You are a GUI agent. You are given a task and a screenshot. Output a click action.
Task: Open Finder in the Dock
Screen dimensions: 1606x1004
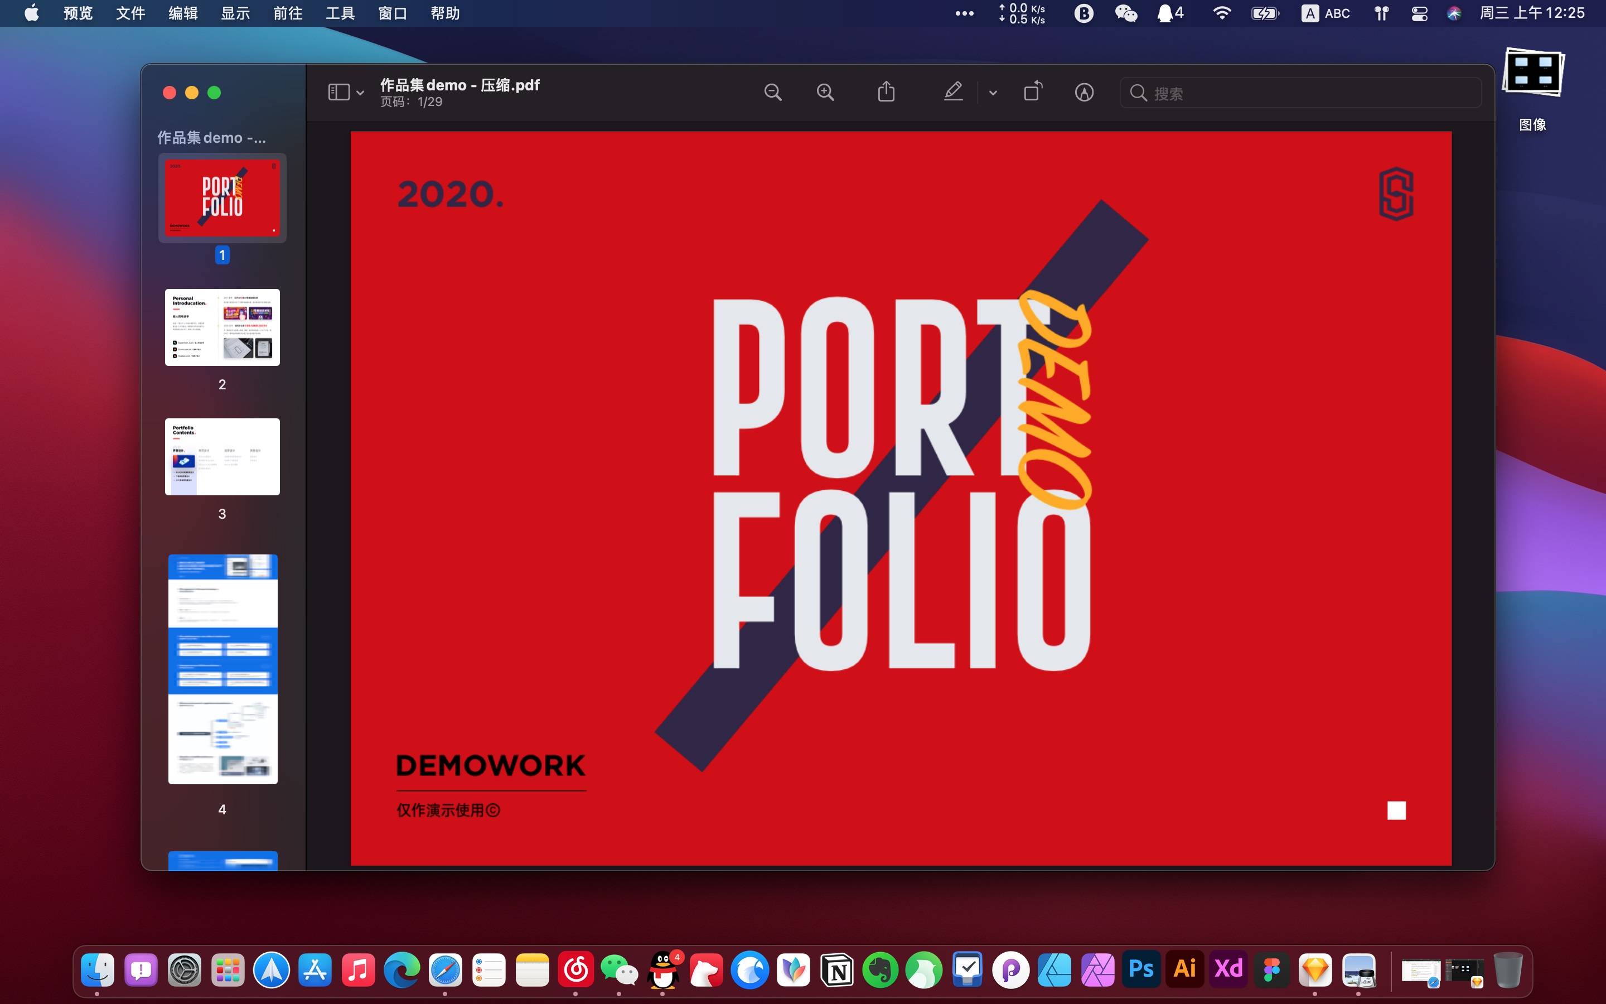[98, 970]
